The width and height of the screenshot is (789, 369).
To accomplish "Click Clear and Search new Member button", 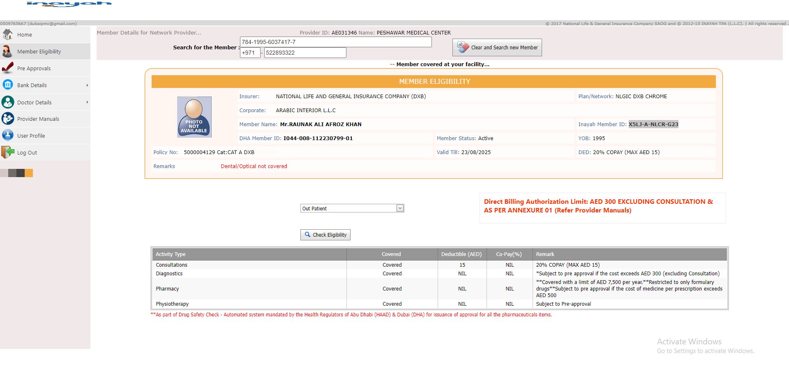I will point(497,48).
